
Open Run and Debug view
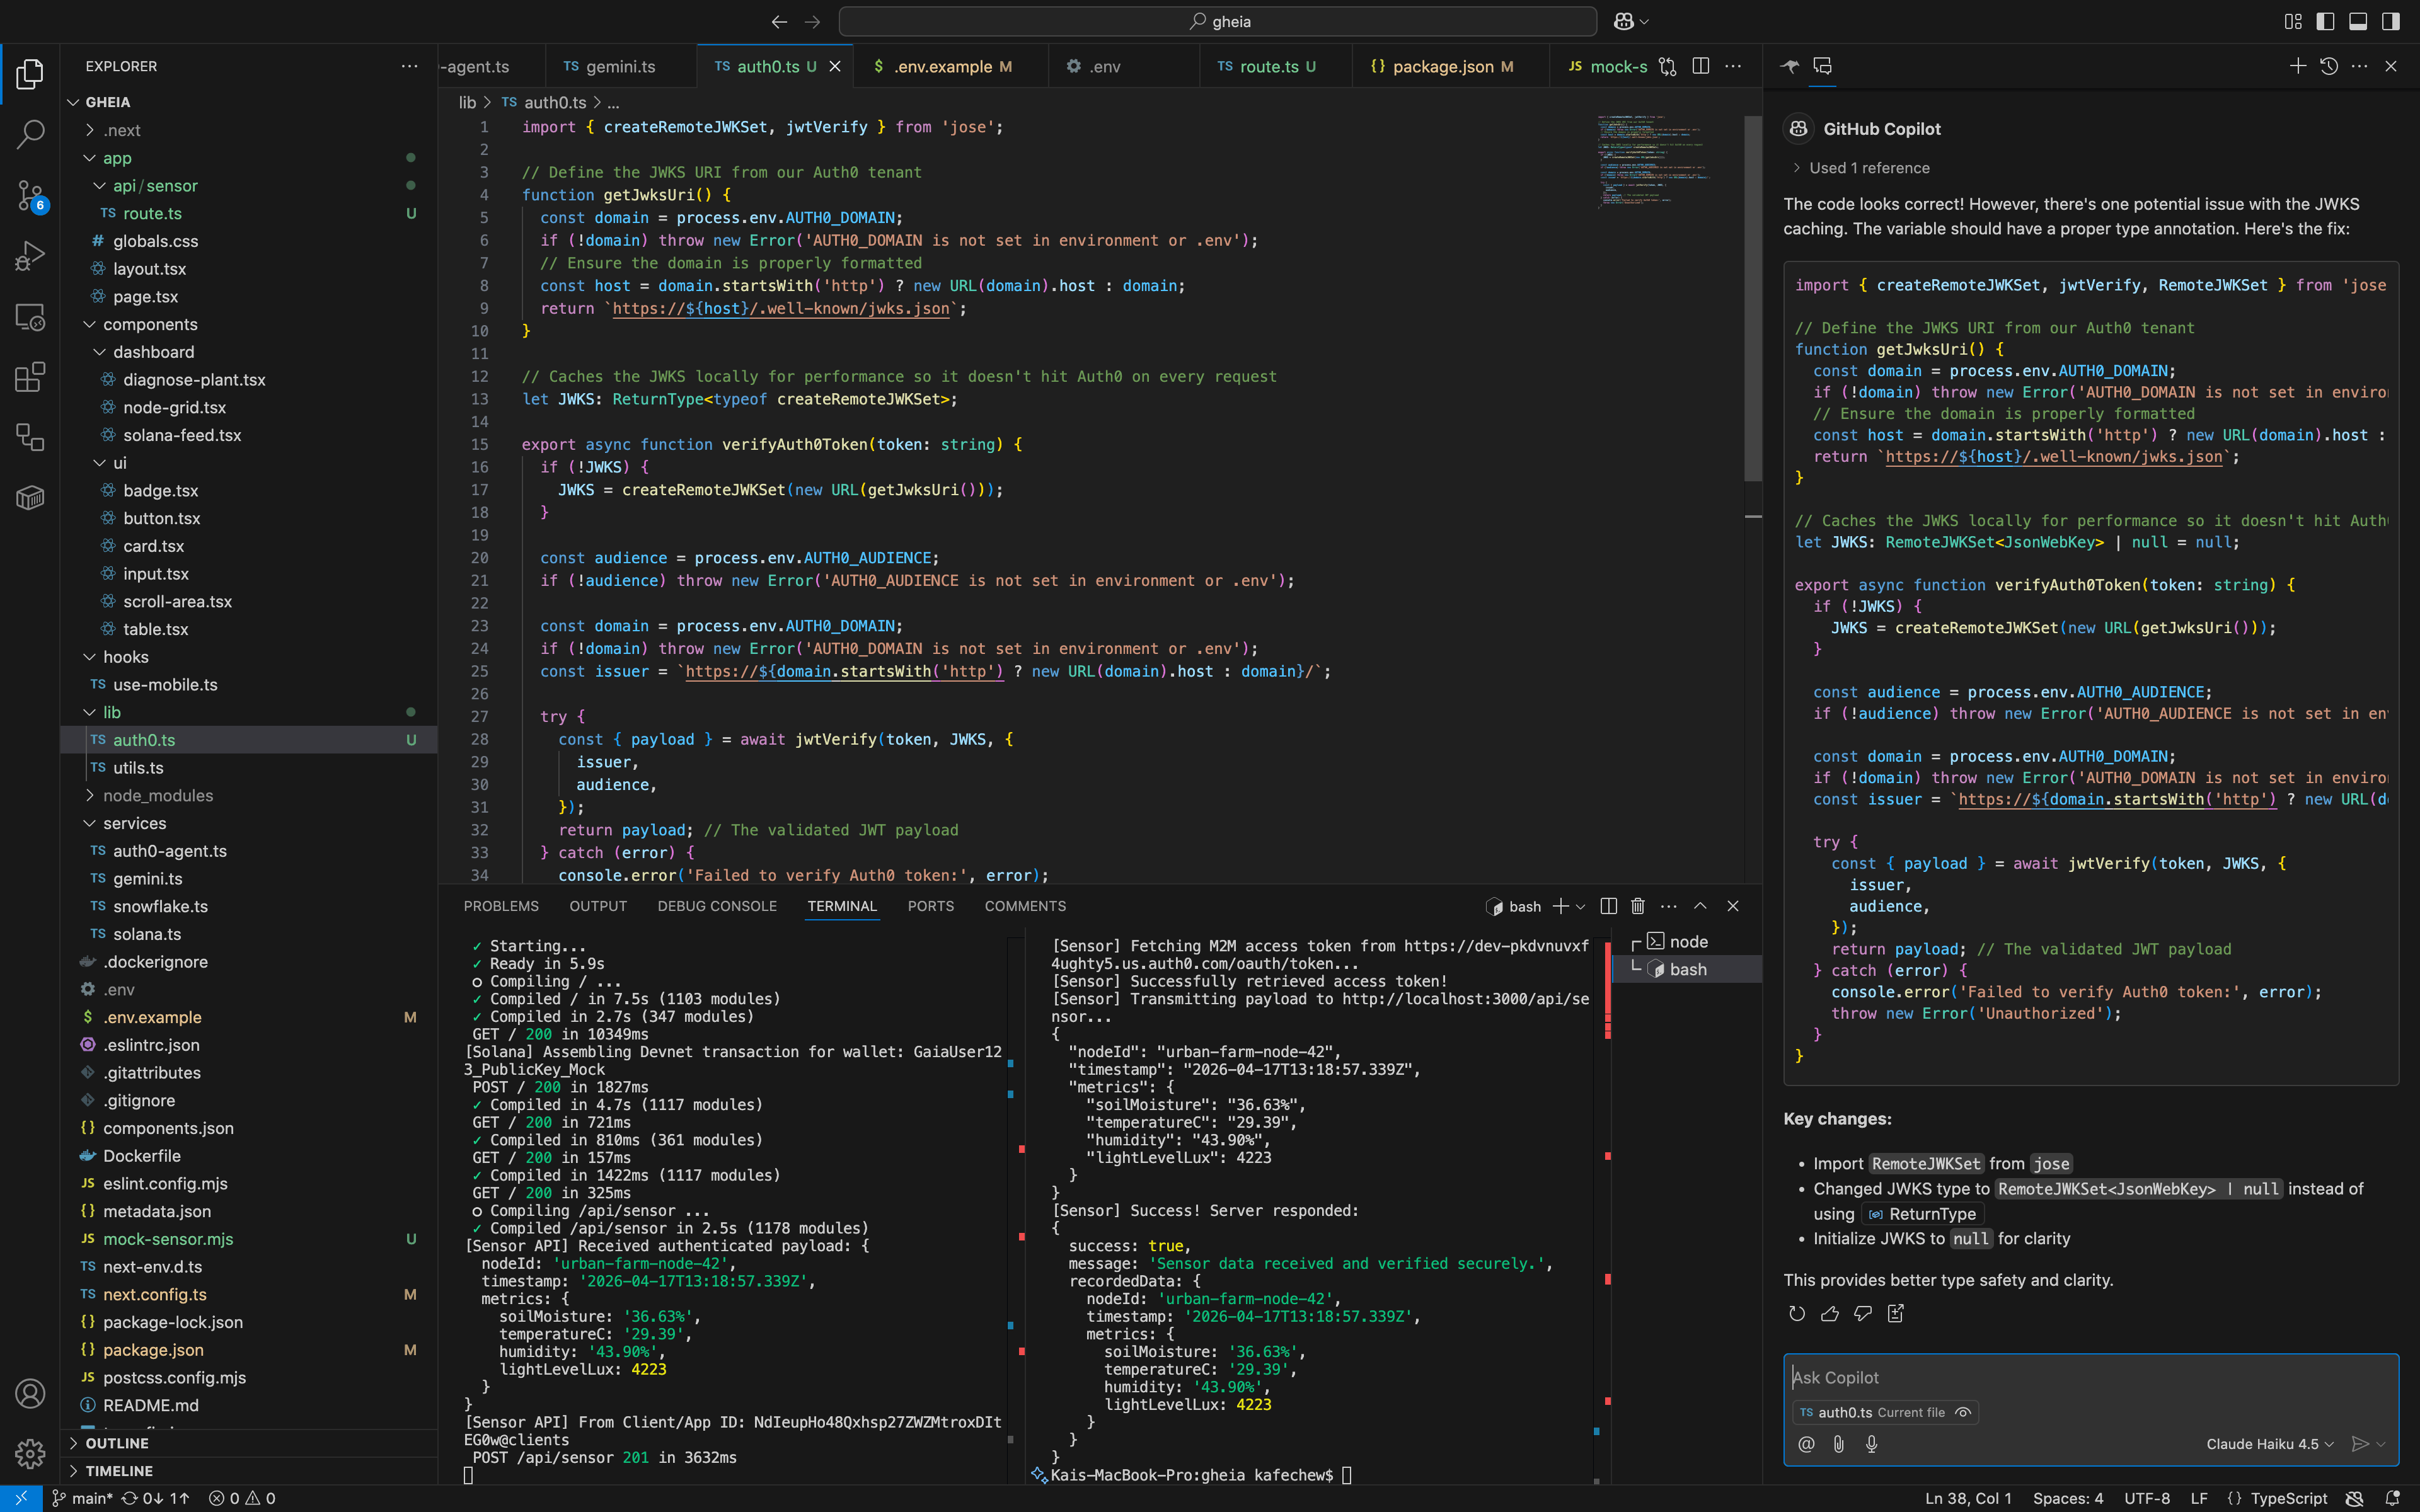pos(30,256)
